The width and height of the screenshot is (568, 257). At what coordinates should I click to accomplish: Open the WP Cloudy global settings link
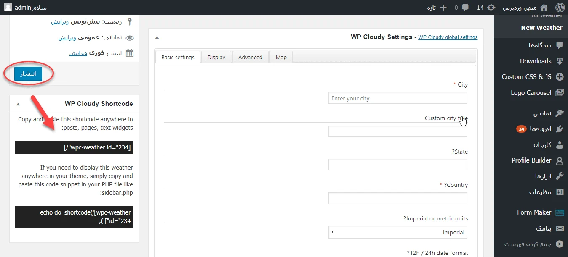coord(448,37)
